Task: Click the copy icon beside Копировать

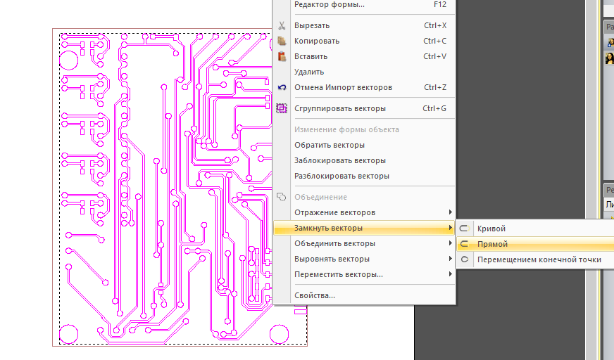Action: tap(282, 41)
